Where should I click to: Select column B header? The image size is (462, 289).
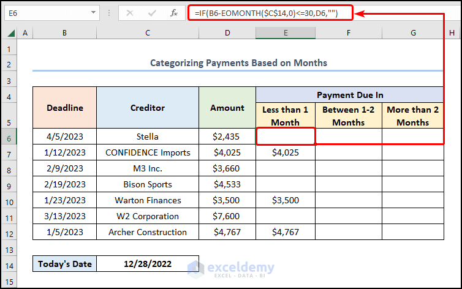pos(64,33)
